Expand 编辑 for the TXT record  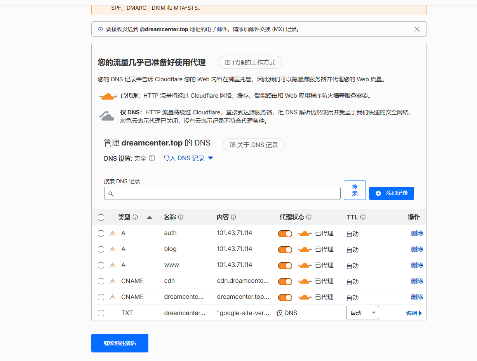(414, 313)
